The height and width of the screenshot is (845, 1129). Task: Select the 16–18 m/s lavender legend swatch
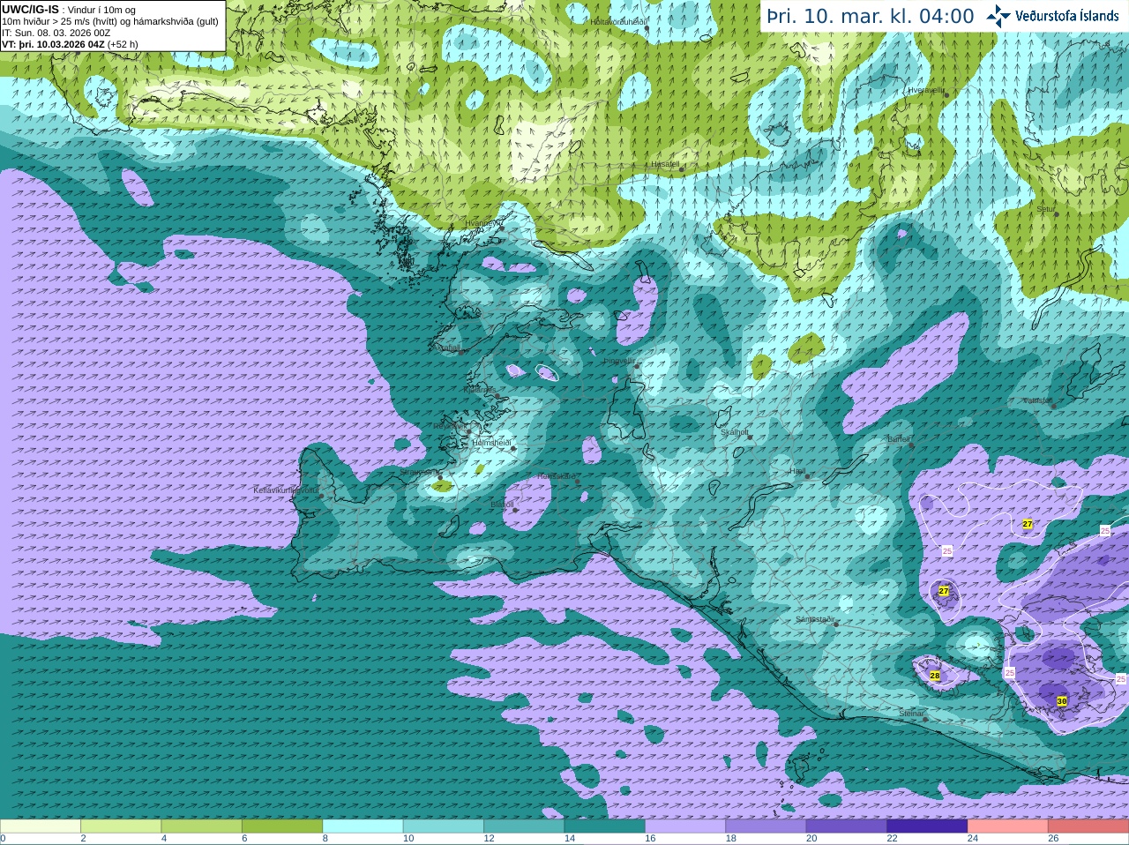pos(685,826)
